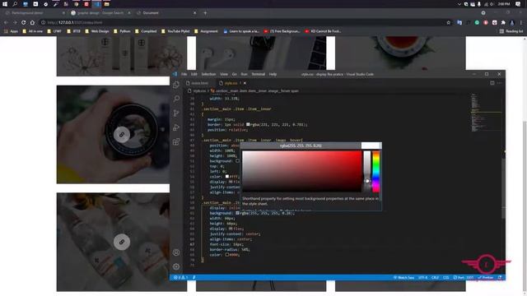Open the View menu in VS Code
Image resolution: width=527 pixels, height=296 pixels.
224,74
